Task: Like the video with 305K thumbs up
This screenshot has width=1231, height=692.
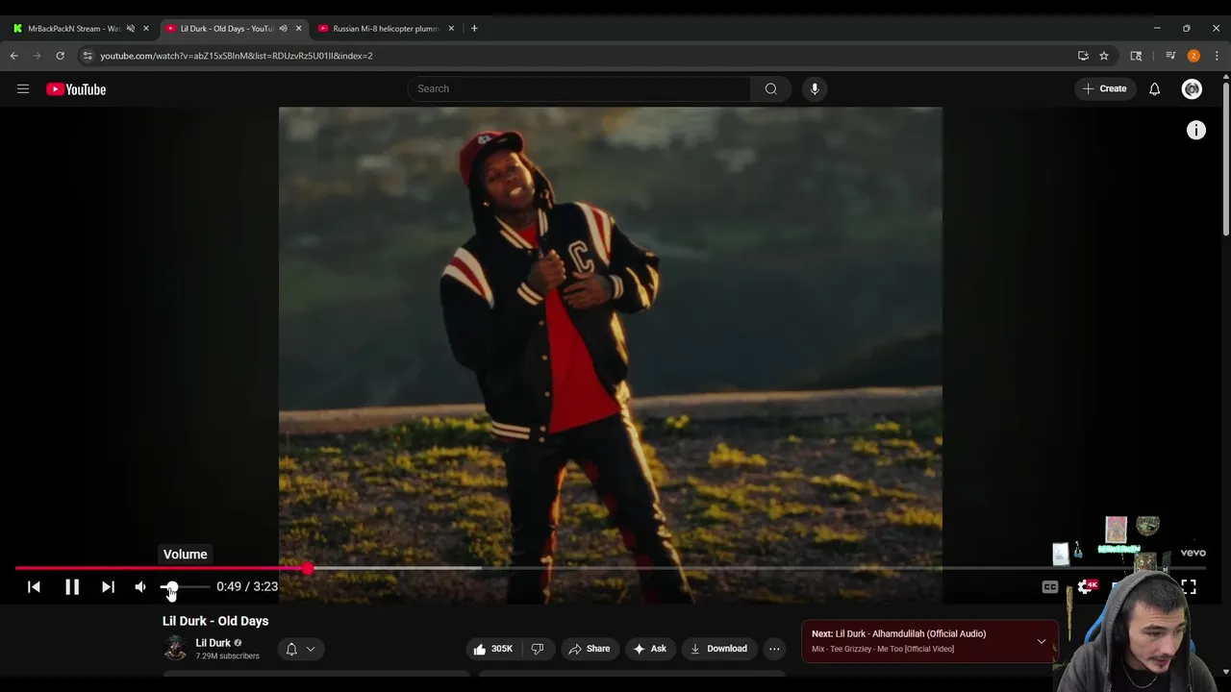Action: pos(492,649)
